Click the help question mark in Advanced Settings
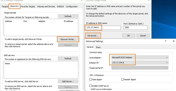Image resolution: width=176 pixels, height=91 pixels. 165,41
